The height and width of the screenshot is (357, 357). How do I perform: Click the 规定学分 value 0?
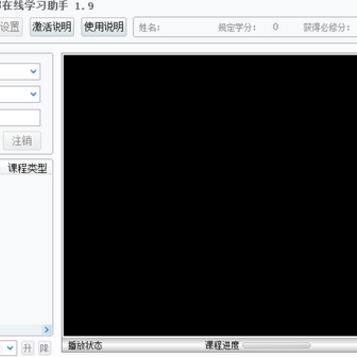(275, 27)
